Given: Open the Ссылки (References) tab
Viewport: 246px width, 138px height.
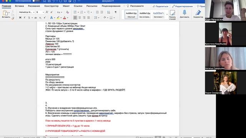Looking at the screenshot, I should tap(78, 6).
